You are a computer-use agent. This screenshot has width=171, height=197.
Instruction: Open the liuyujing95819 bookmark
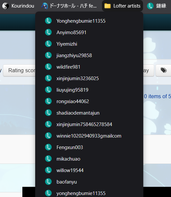[x=89, y=90]
